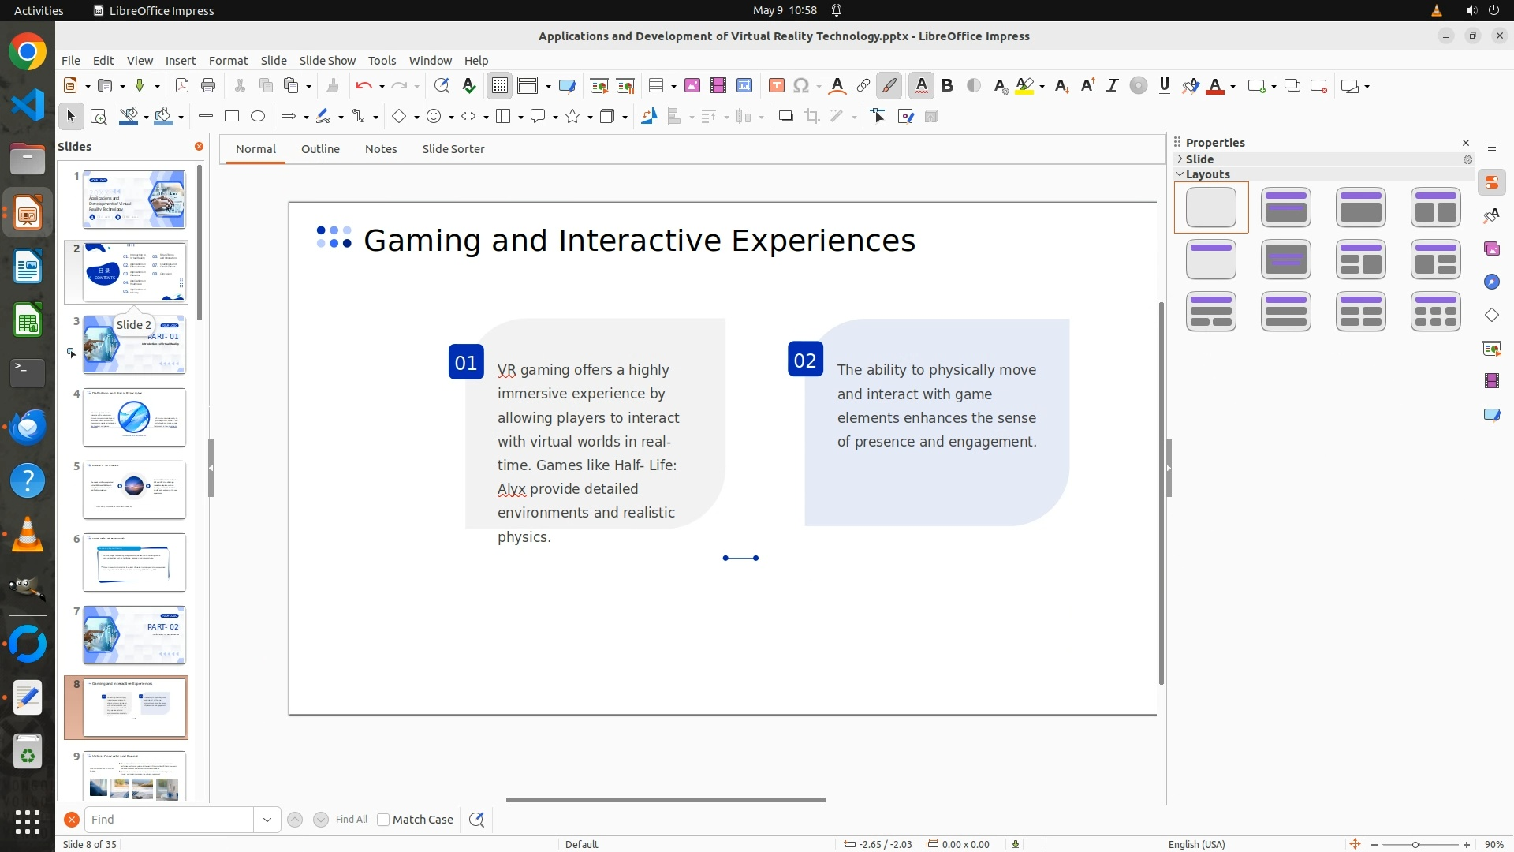Select the Ellipse drawing tool
The width and height of the screenshot is (1514, 852).
[257, 117]
